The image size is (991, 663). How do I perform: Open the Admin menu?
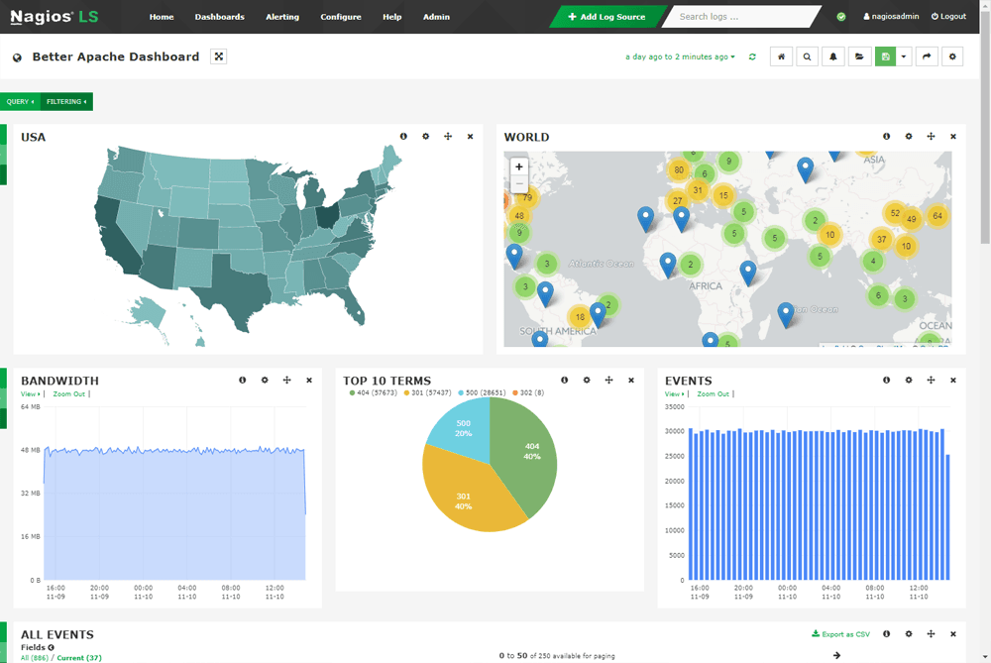(436, 17)
